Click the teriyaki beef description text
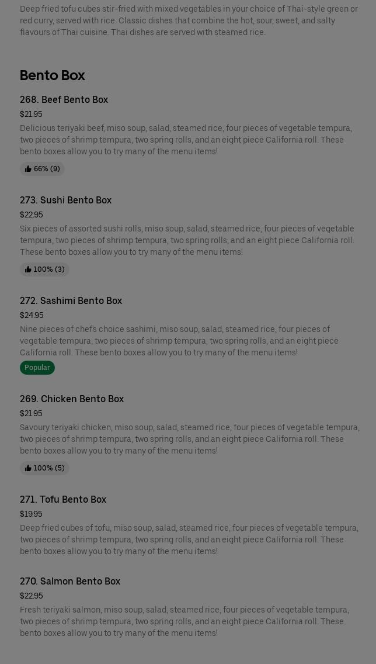Screen dimensions: 376x664 pos(186,140)
